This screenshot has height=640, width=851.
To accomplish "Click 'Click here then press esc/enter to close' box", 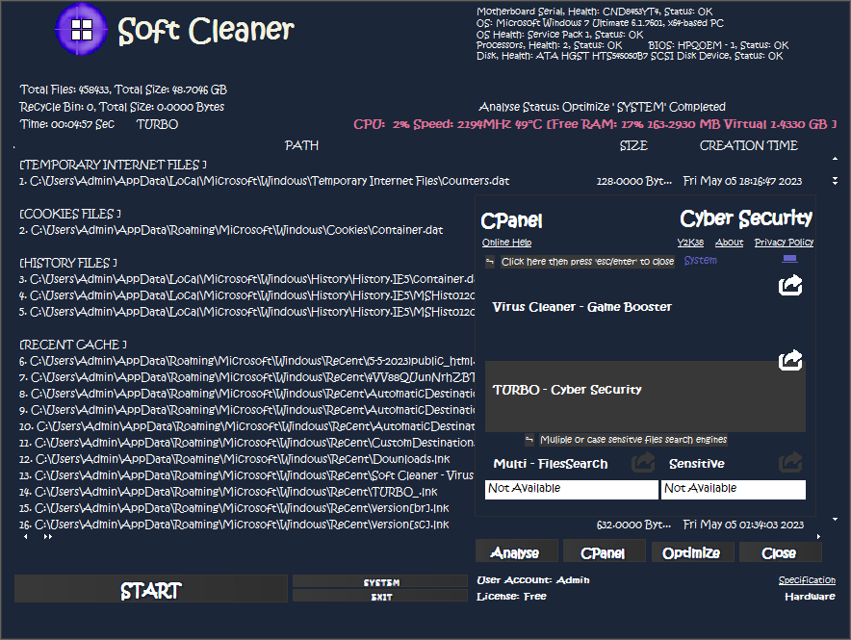I will click(x=587, y=262).
